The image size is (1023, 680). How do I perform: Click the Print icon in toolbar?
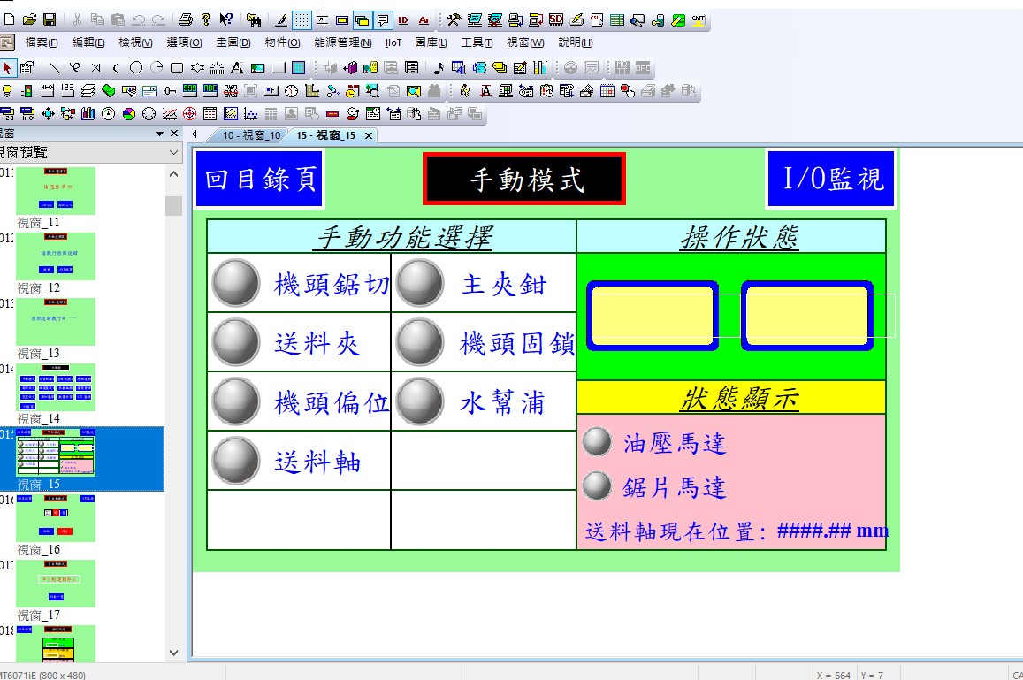click(184, 19)
